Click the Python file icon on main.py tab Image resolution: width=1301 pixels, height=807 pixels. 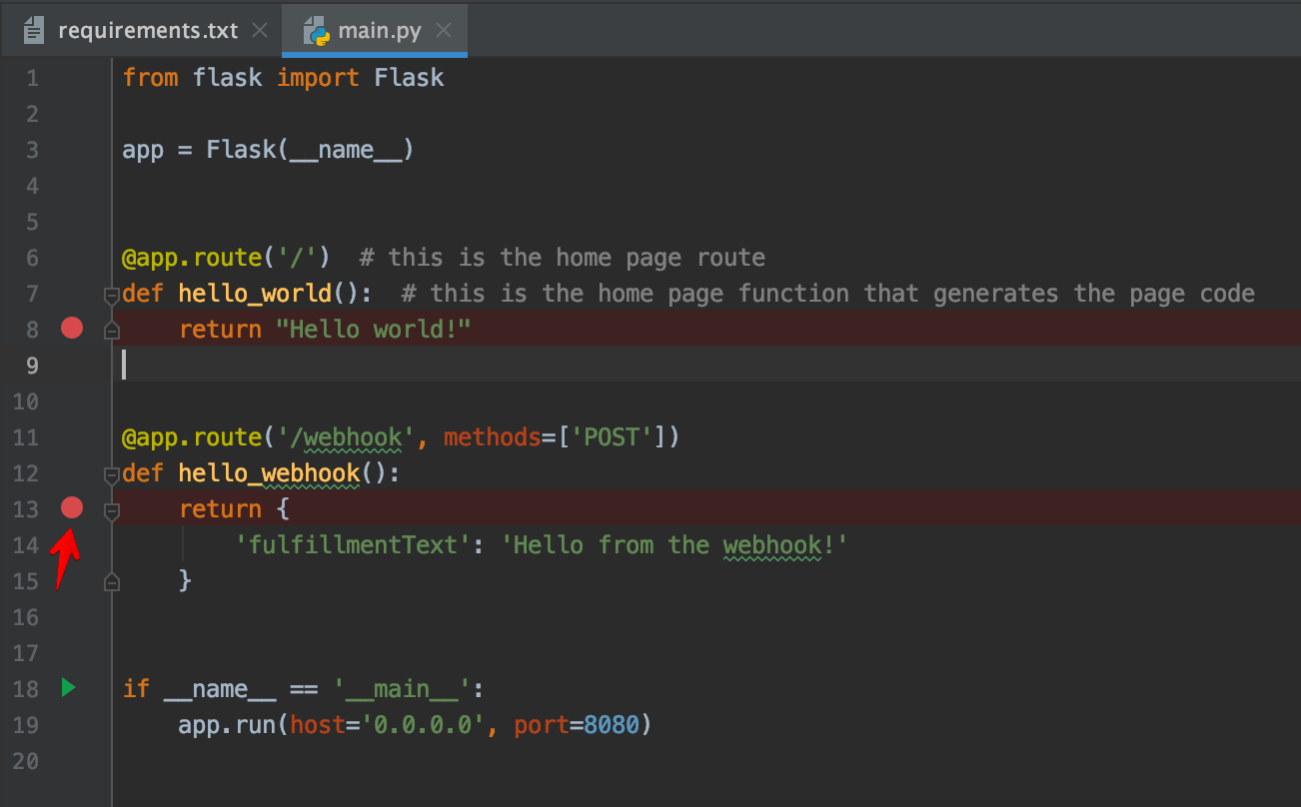318,30
